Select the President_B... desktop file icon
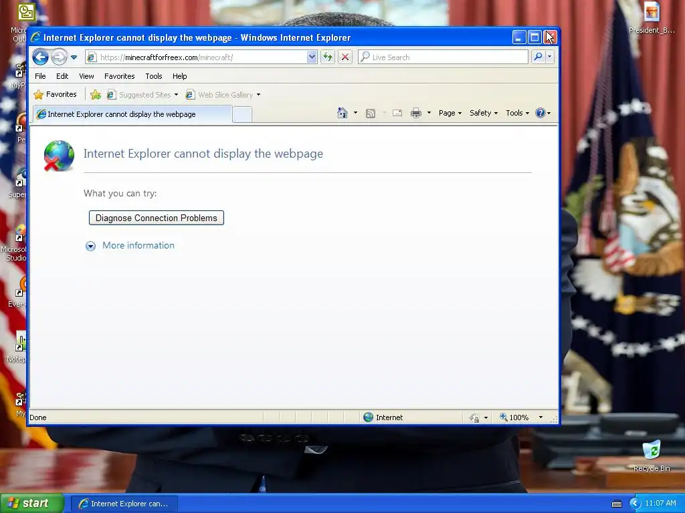The image size is (685, 513). 652,18
